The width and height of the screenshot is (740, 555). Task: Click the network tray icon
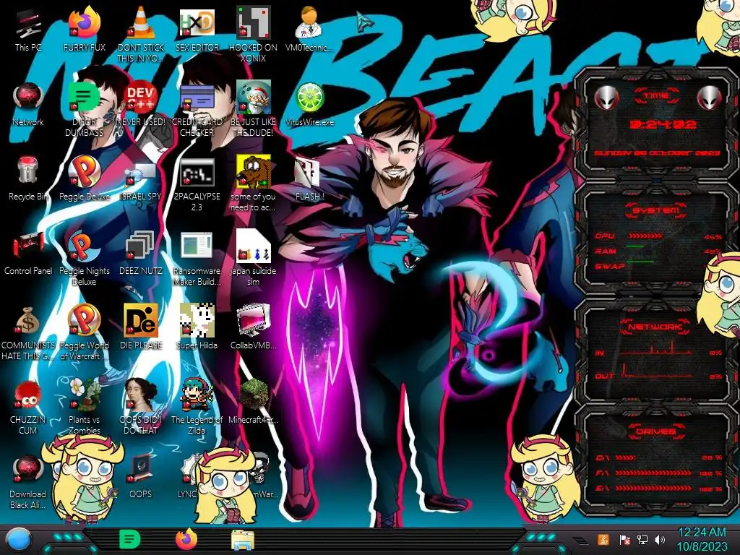coord(642,539)
